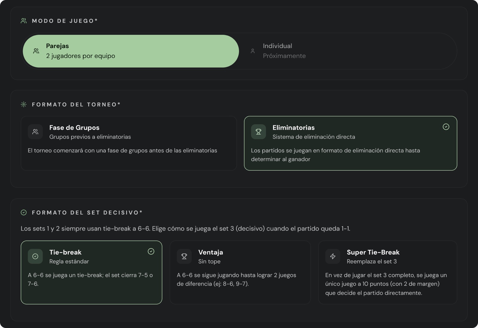Click the selected checkmark on Eliminatorias card
Viewport: 478px width, 328px height.
446,127
